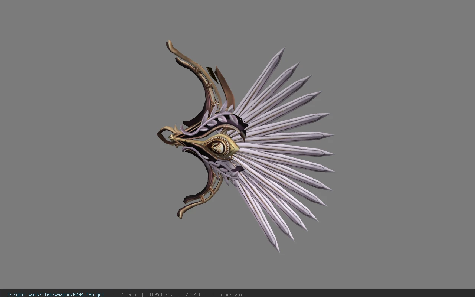
Task: Click the '2 mesh' status bar entry
Action: pyautogui.click(x=128, y=294)
